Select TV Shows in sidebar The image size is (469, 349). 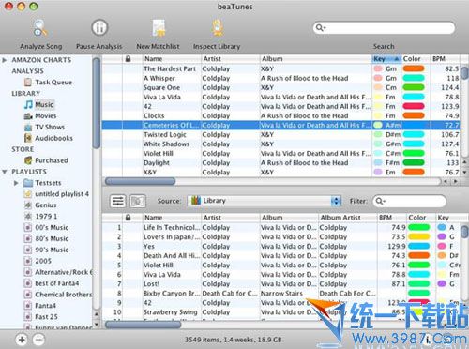44,127
